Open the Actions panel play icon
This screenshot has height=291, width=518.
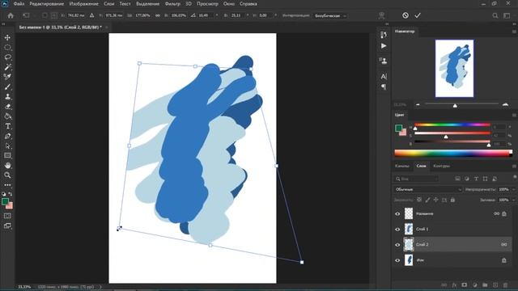383,46
